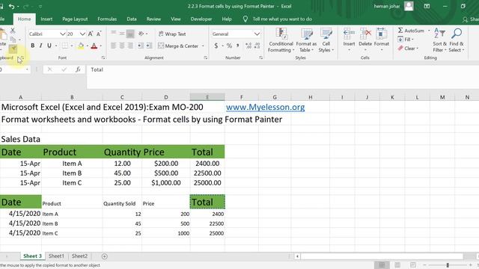The width and height of the screenshot is (479, 269).
Task: Open Merge & Center dropdown arrow
Action: click(203, 46)
